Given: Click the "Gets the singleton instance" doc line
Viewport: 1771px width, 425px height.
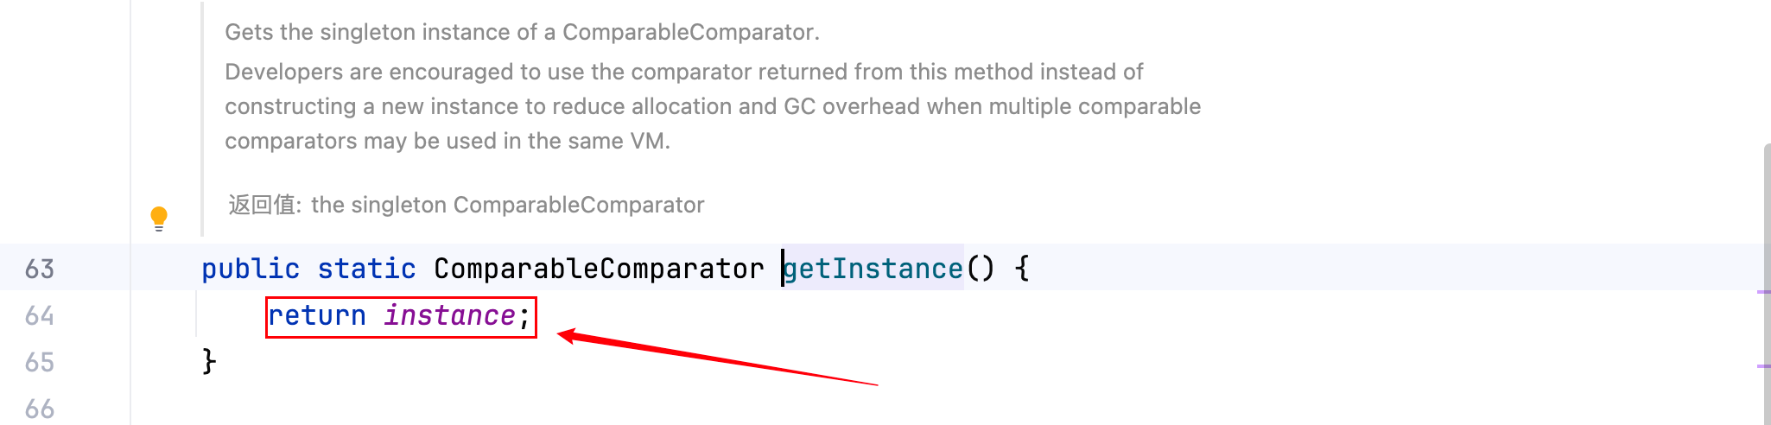Looking at the screenshot, I should tap(522, 33).
